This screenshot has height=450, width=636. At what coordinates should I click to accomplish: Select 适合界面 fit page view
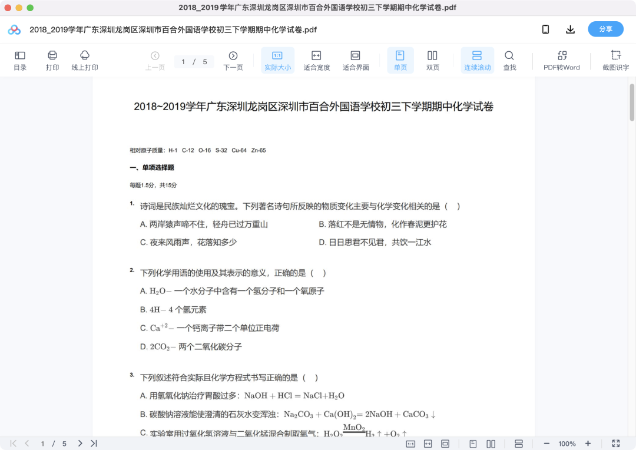click(356, 61)
